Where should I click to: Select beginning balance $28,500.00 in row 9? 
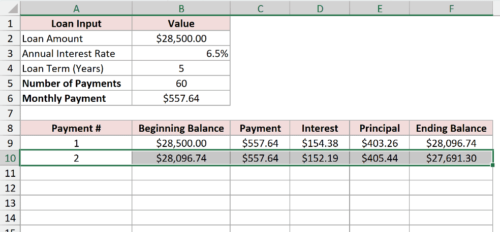click(x=181, y=143)
